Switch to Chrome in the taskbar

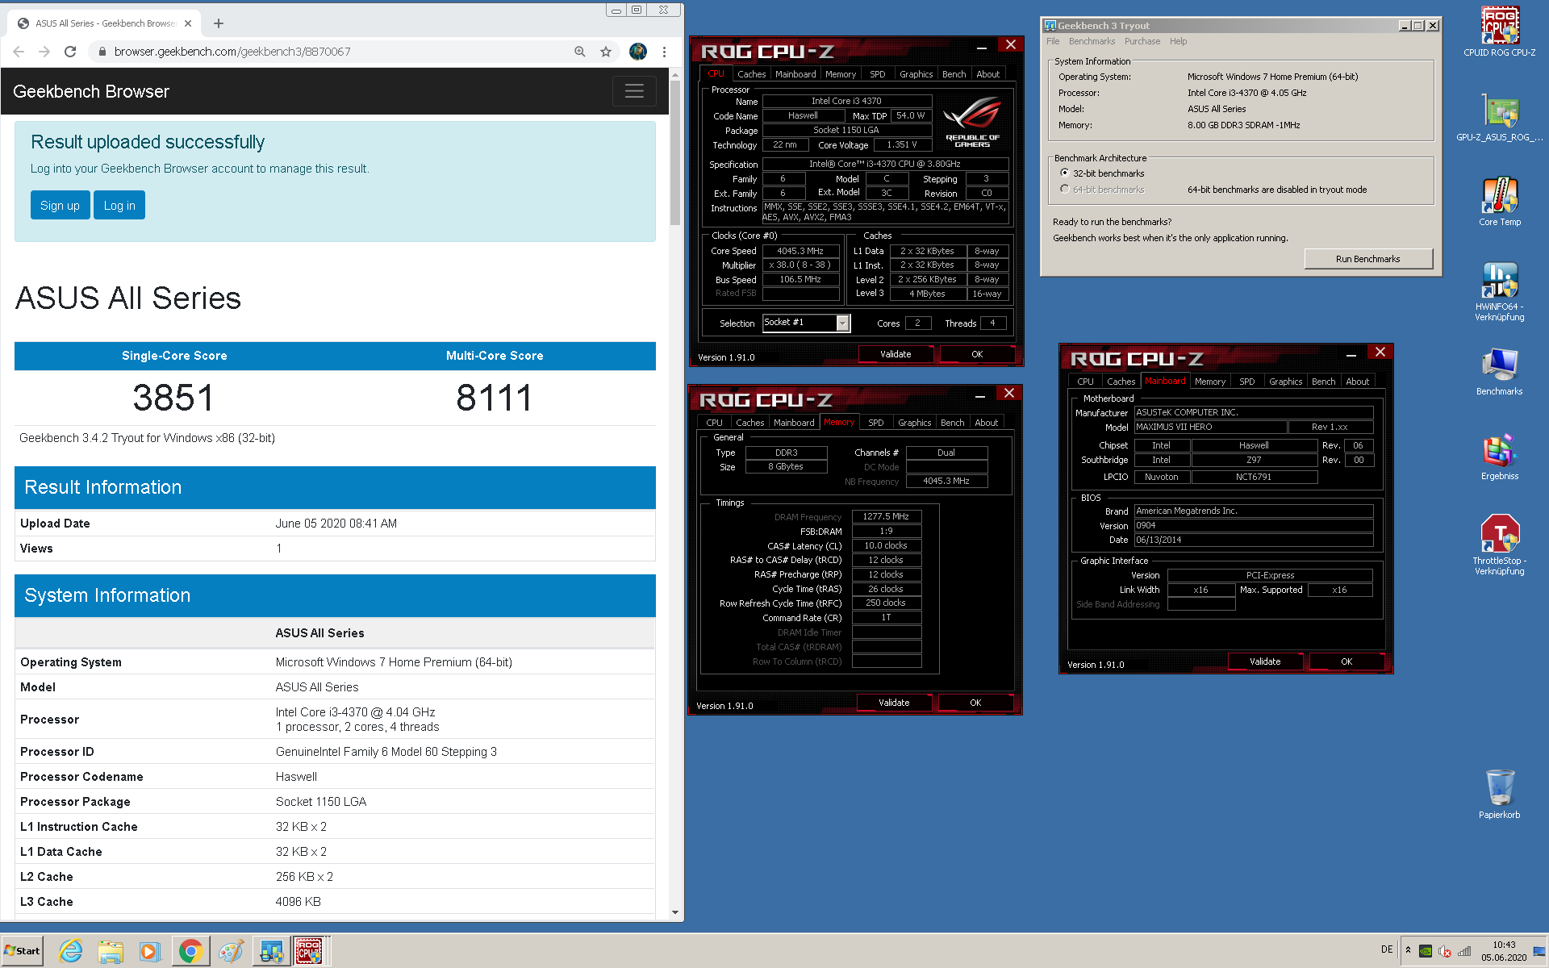[x=190, y=951]
